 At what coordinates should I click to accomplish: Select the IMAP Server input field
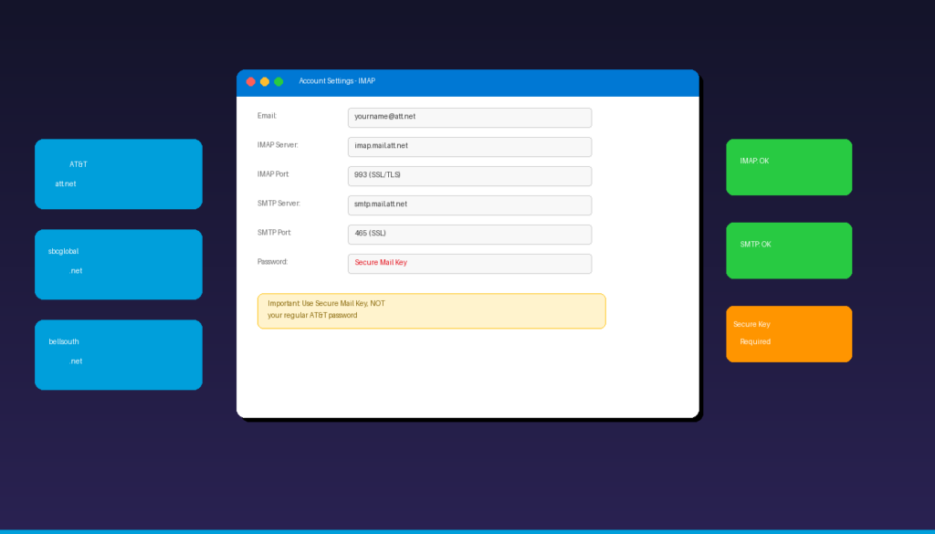click(x=469, y=147)
